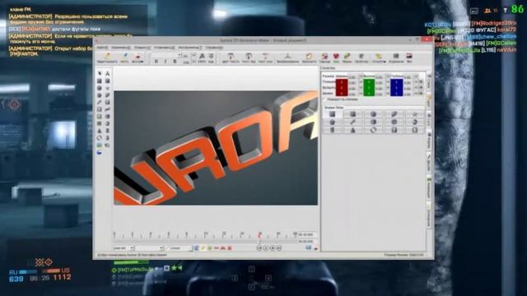Click the blue swoosh icon at toolbox bottom
Screen dimensions: 527x296
100,153
